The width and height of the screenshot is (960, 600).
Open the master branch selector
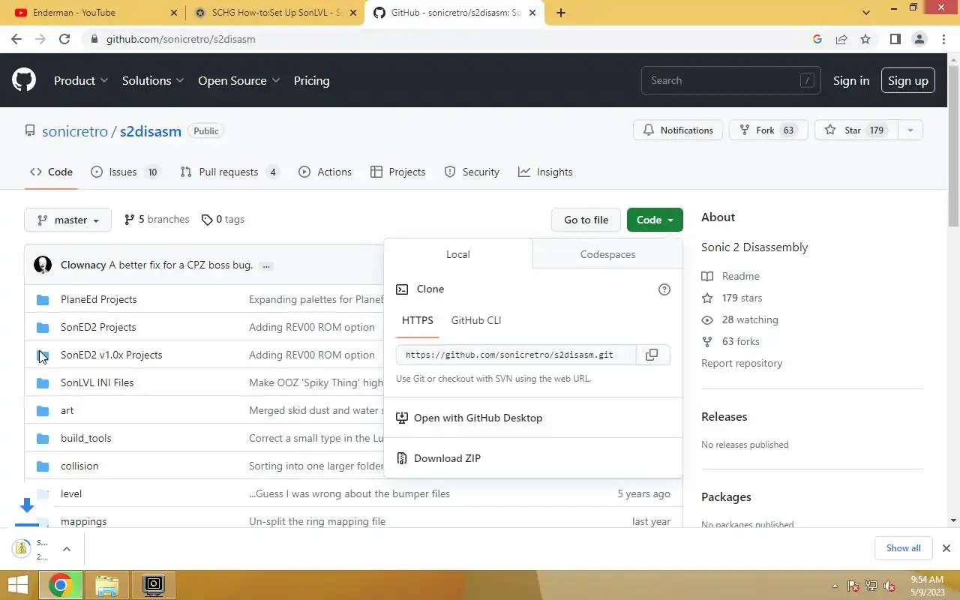(67, 220)
